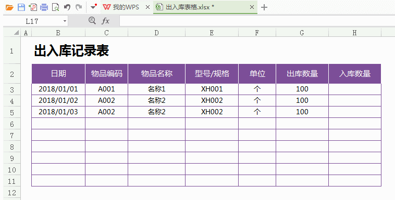Image resolution: width=395 pixels, height=200 pixels.
Task: Select column B header
Action: (x=58, y=33)
